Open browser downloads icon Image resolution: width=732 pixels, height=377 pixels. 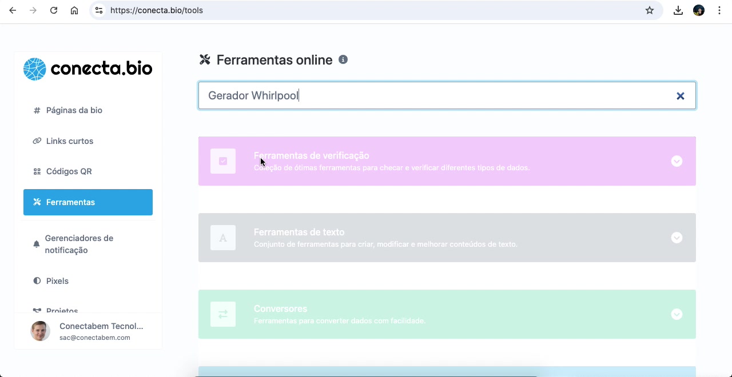point(678,10)
